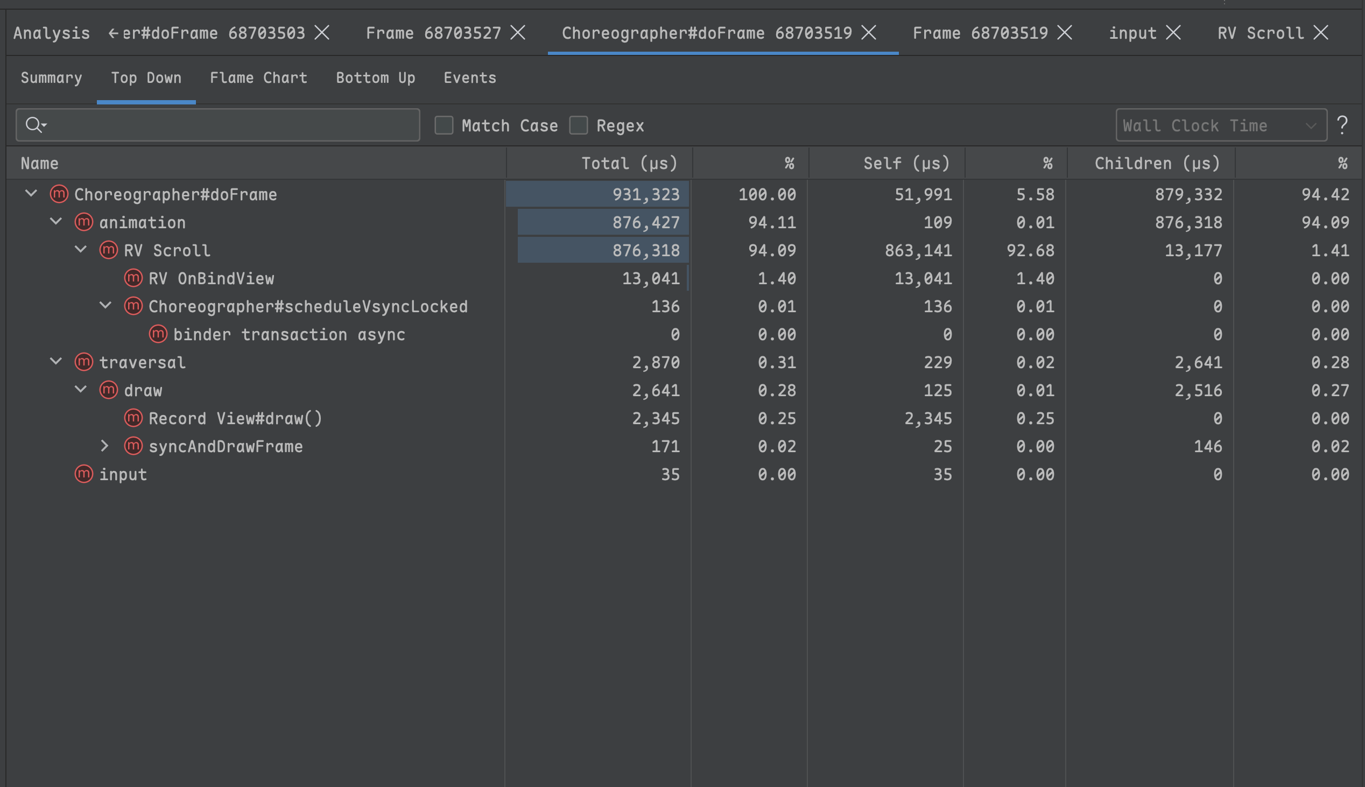Click the question mark help icon
Screen dimensions: 1365x787
[1342, 125]
